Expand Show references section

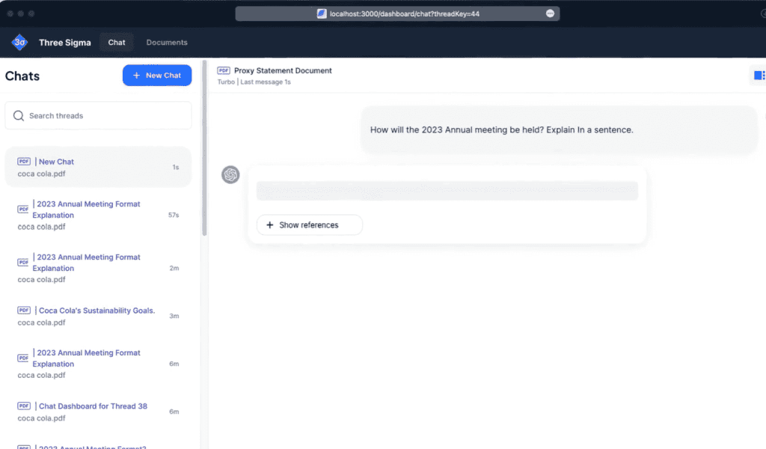tap(309, 225)
